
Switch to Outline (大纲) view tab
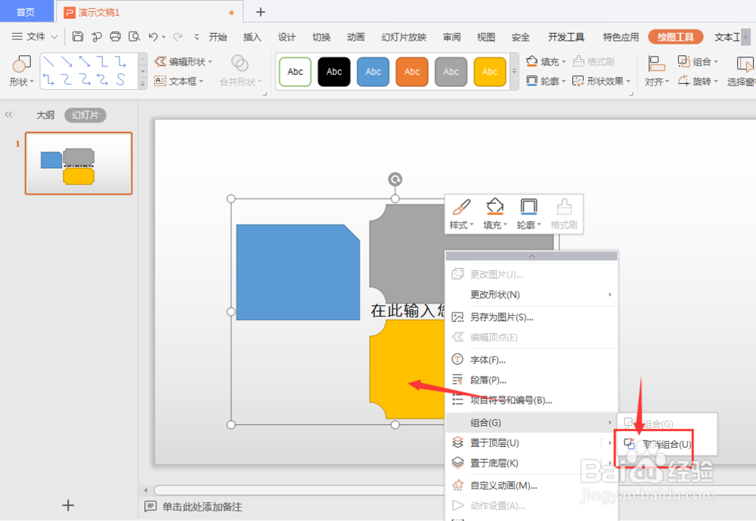45,115
